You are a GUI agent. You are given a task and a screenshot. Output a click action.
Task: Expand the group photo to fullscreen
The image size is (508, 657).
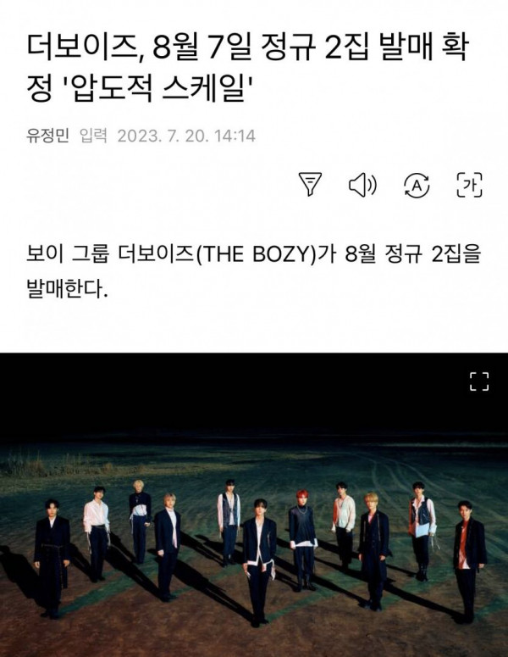pos(479,381)
